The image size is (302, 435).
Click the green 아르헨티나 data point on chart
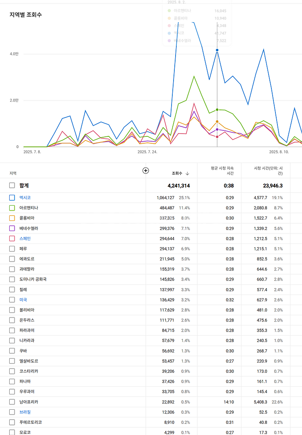pyautogui.click(x=217, y=109)
